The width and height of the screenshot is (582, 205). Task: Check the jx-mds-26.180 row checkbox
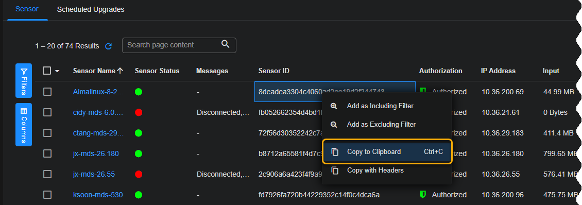click(47, 153)
